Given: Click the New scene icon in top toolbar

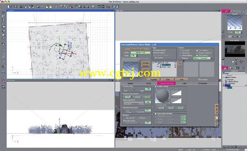Looking at the screenshot, I should click(8, 7).
